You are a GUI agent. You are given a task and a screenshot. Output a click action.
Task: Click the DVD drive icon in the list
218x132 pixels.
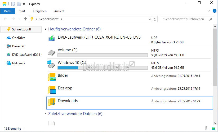[x=52, y=38]
